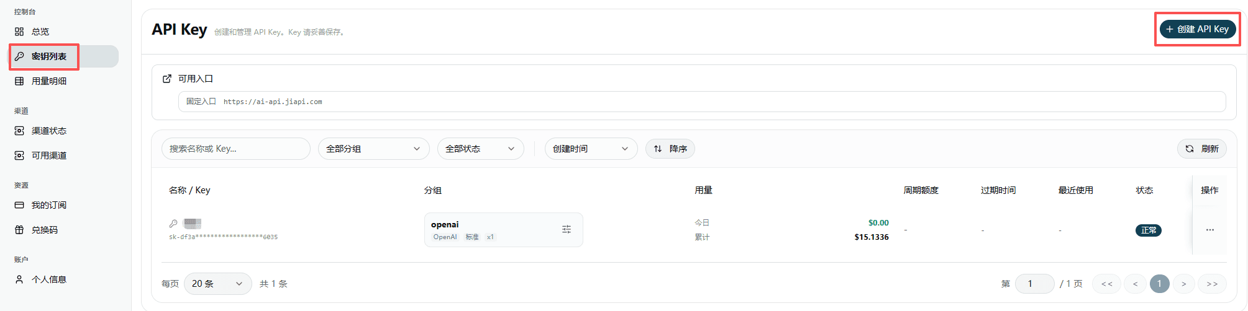Open the 创建时间 sort-field dropdown

591,149
